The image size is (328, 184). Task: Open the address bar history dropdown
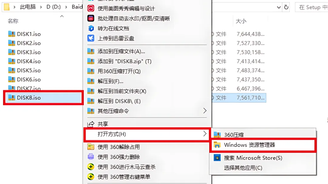[x=278, y=7]
